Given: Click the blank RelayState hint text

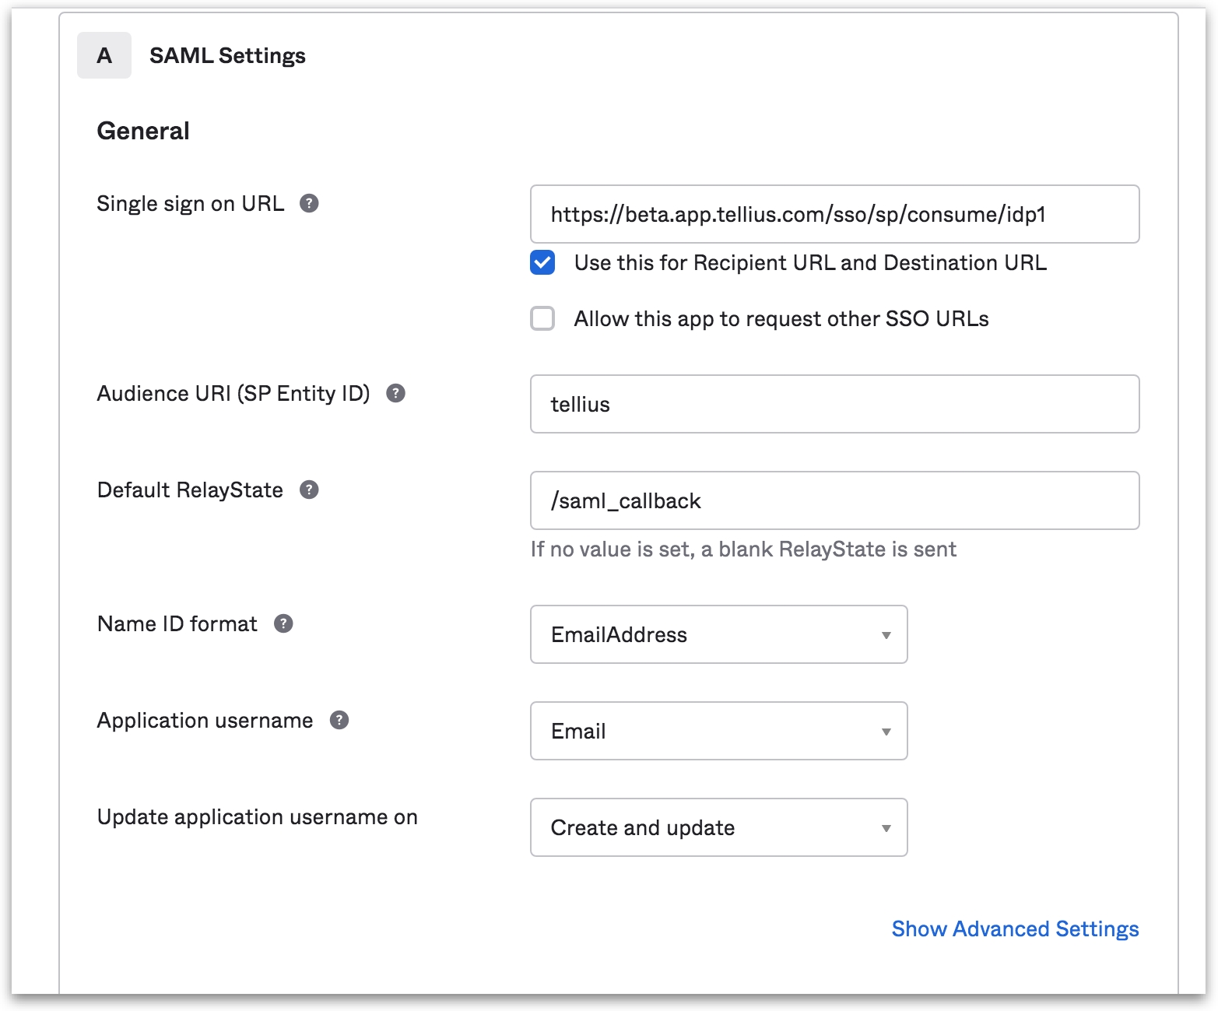Looking at the screenshot, I should point(742,549).
